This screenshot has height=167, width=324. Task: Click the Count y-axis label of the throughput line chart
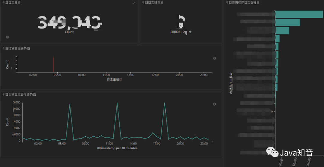[x=7, y=122]
